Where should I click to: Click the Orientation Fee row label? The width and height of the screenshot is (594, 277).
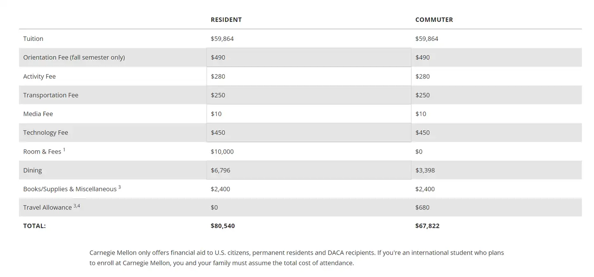[x=74, y=57]
